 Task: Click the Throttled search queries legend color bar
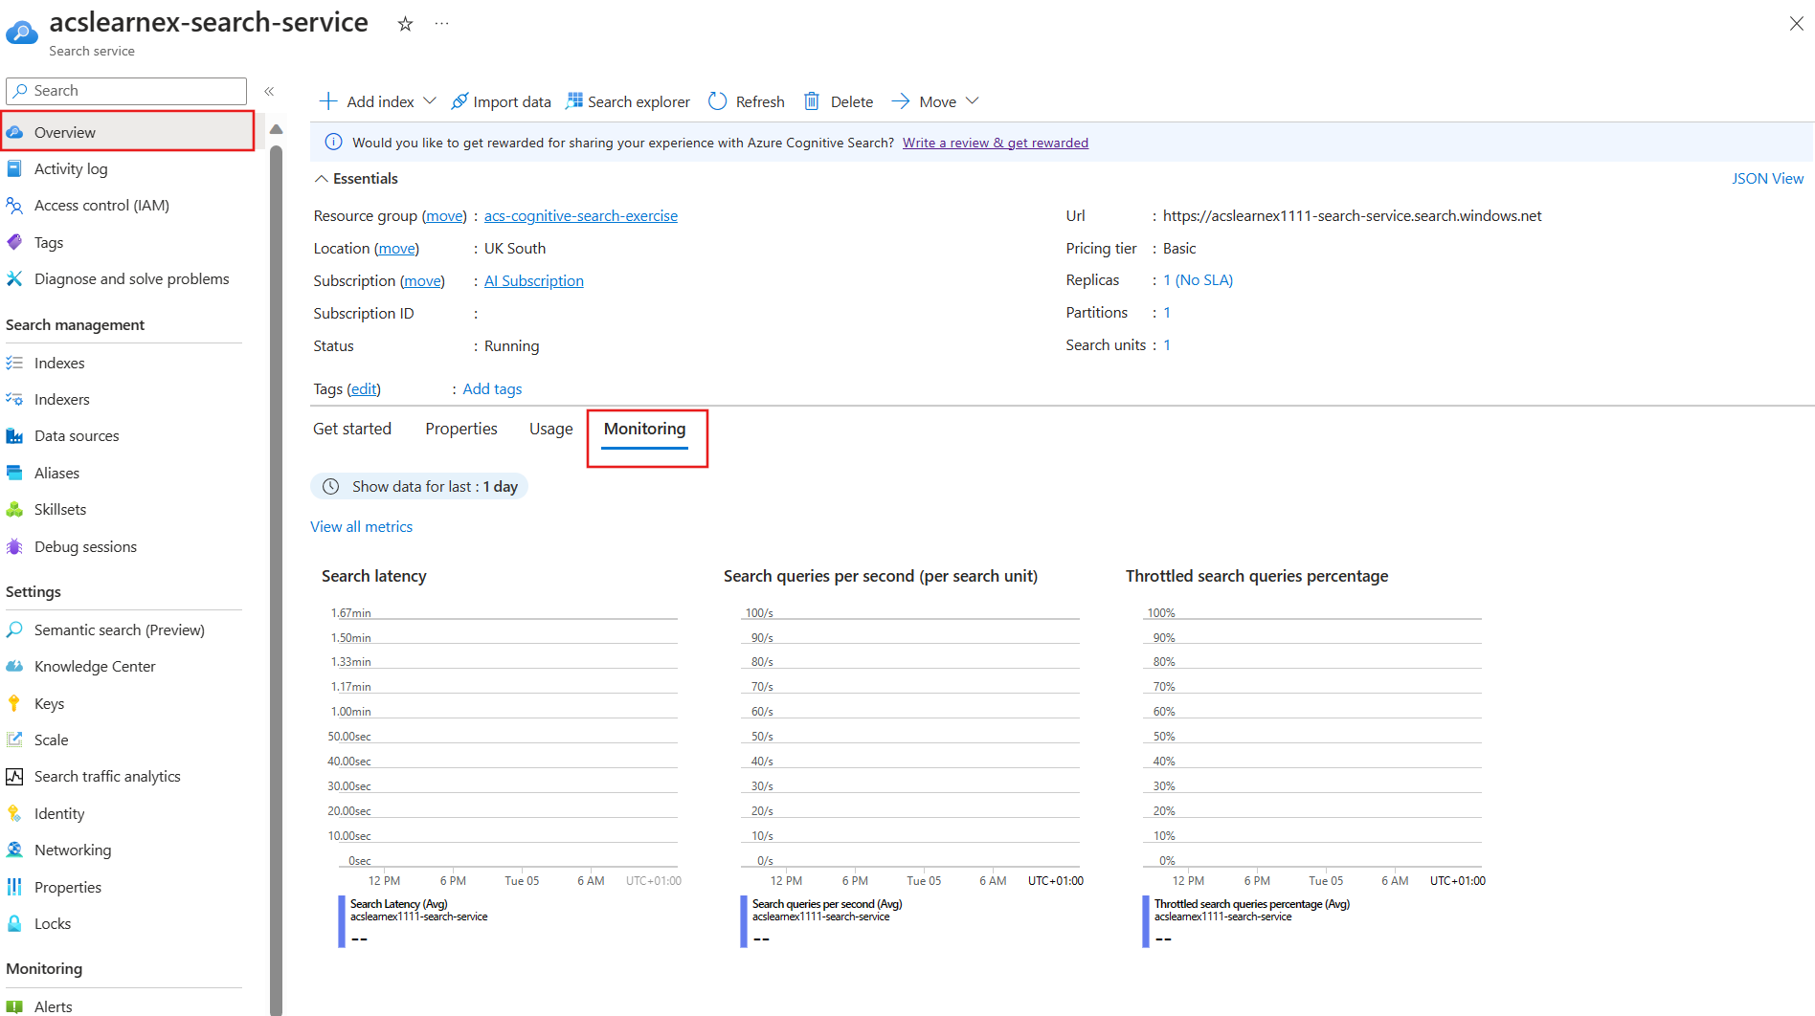(x=1146, y=921)
